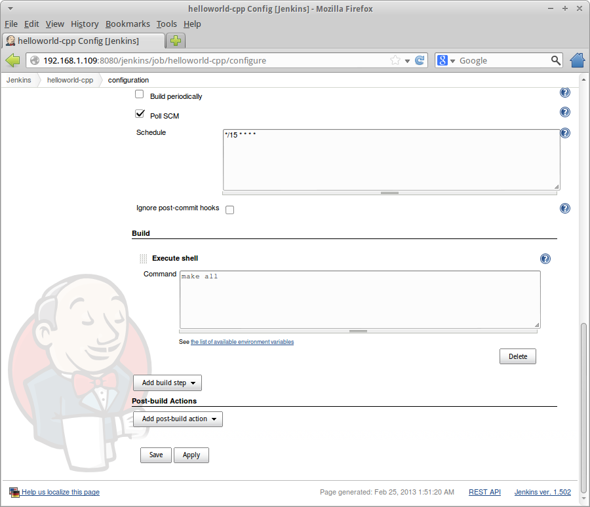Enable the Build periodically checkbox

point(139,94)
